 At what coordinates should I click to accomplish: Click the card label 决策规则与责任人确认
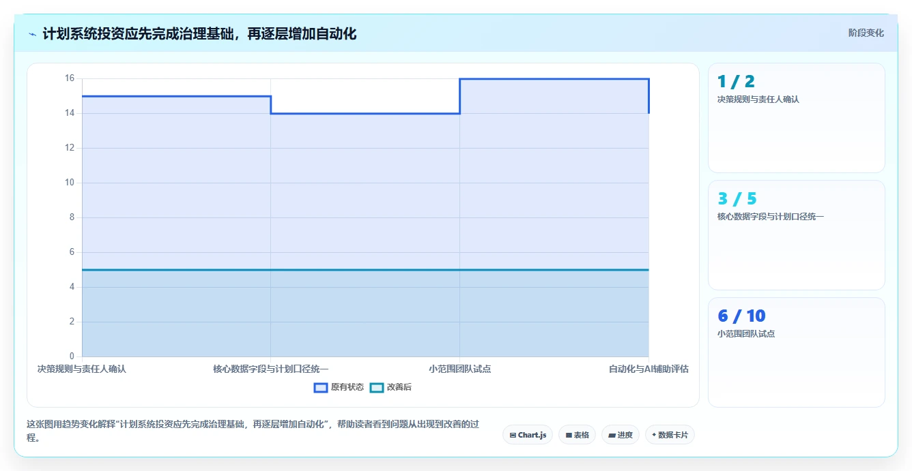coord(758,100)
